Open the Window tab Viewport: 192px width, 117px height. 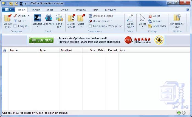(81, 10)
